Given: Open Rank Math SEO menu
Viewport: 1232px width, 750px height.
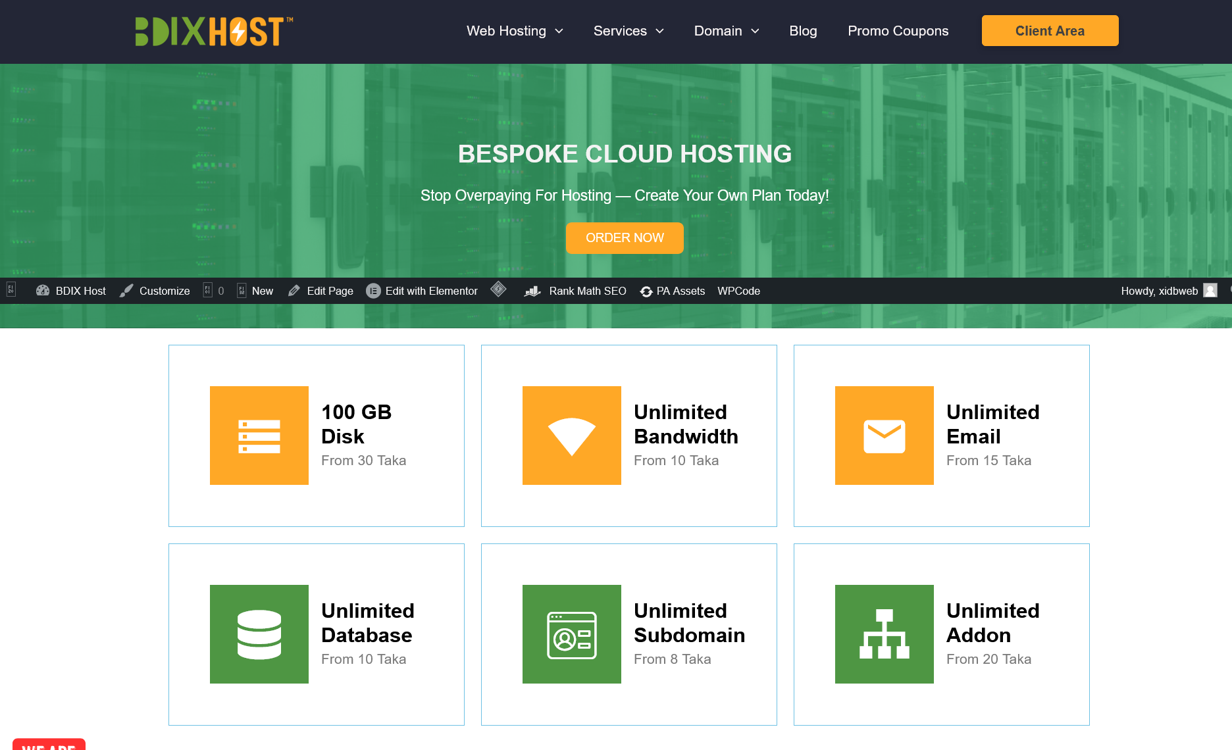Looking at the screenshot, I should coord(588,291).
